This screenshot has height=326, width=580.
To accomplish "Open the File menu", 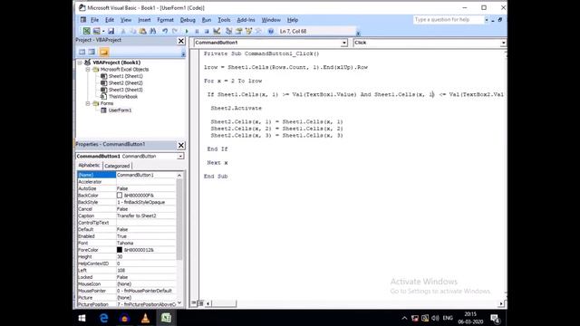I will [x=94, y=20].
